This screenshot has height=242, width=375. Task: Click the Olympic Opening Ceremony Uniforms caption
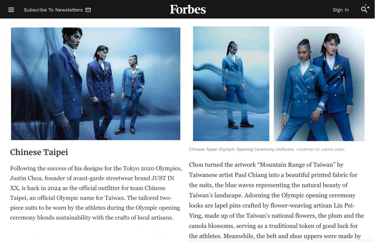point(241,149)
